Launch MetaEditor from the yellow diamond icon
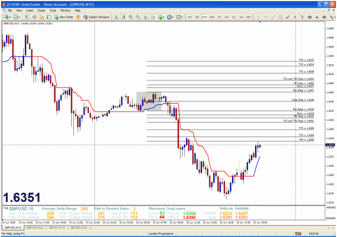This screenshot has height=237, width=337. click(x=78, y=17)
